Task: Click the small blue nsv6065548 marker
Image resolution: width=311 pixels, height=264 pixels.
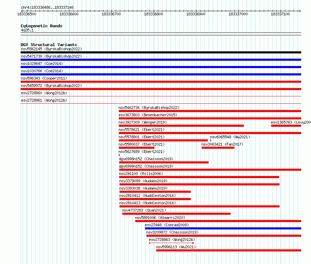Action: coord(211,140)
